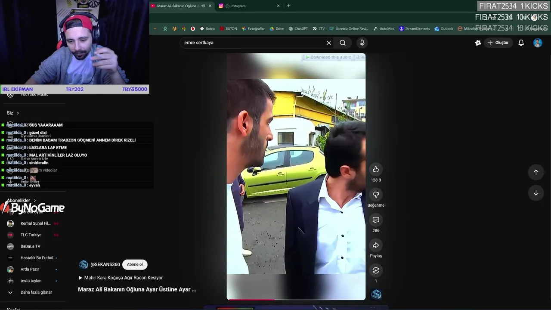Clear the search box text
The height and width of the screenshot is (310, 551).
coord(329,43)
